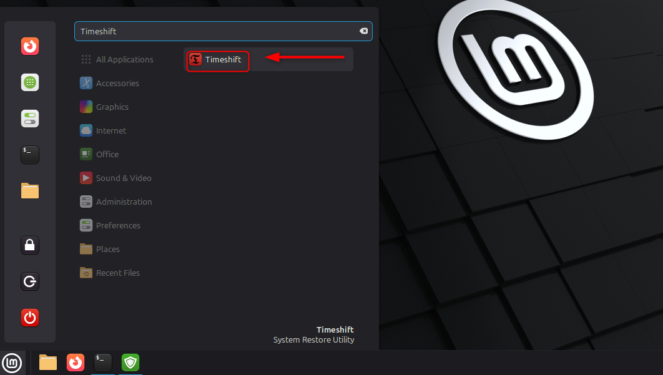Log out using the logout icon

pos(30,281)
